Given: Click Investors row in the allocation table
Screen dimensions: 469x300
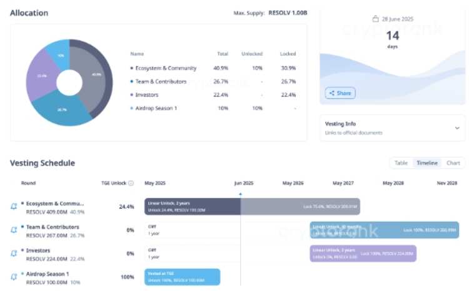Looking at the screenshot, I should tap(146, 95).
